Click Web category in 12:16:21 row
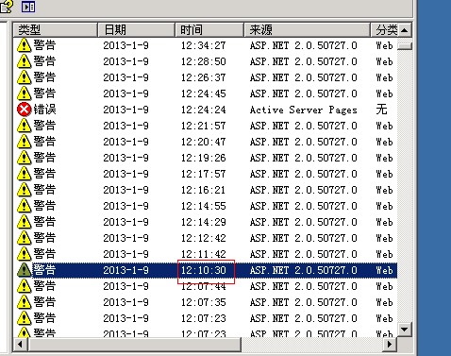Screen dimensions: 451x356 [x=384, y=190]
